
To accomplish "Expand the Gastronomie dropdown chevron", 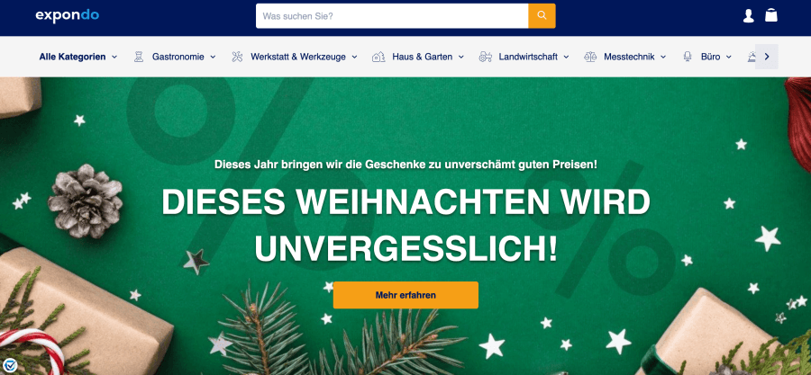I will 213,57.
